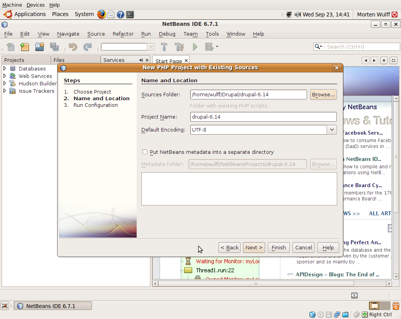Image resolution: width=401 pixels, height=319 pixels.
Task: Click the Issue Trackers node icon
Action: click(x=13, y=91)
